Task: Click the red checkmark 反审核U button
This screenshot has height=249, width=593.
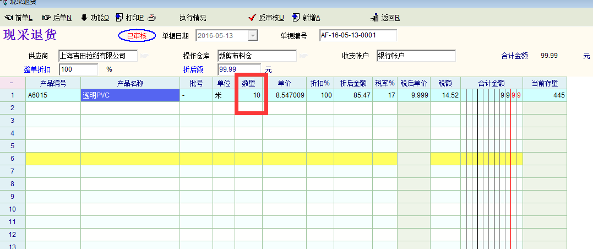Action: click(266, 18)
